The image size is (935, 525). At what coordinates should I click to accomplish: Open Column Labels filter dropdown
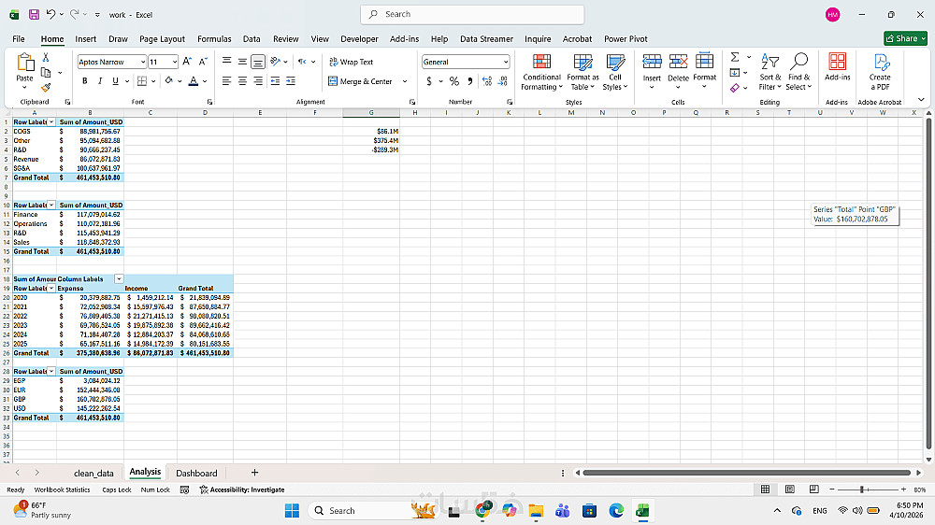(x=119, y=279)
